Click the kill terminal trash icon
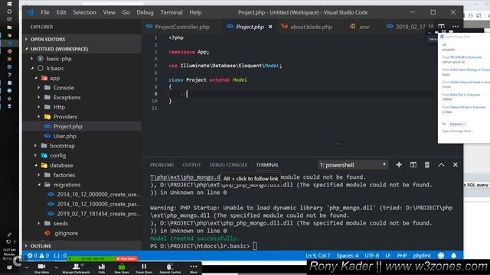 427,165
